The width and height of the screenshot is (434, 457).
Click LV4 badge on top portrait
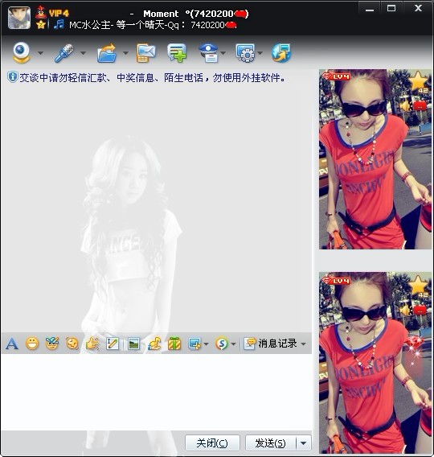point(336,76)
